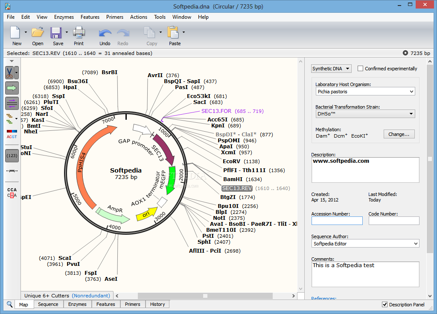Switch to the bottom Primers tab
The width and height of the screenshot is (437, 314).
click(x=132, y=304)
